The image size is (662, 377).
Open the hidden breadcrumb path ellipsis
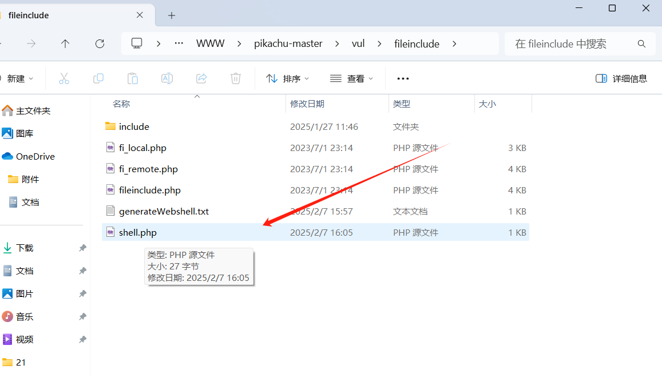[179, 43]
